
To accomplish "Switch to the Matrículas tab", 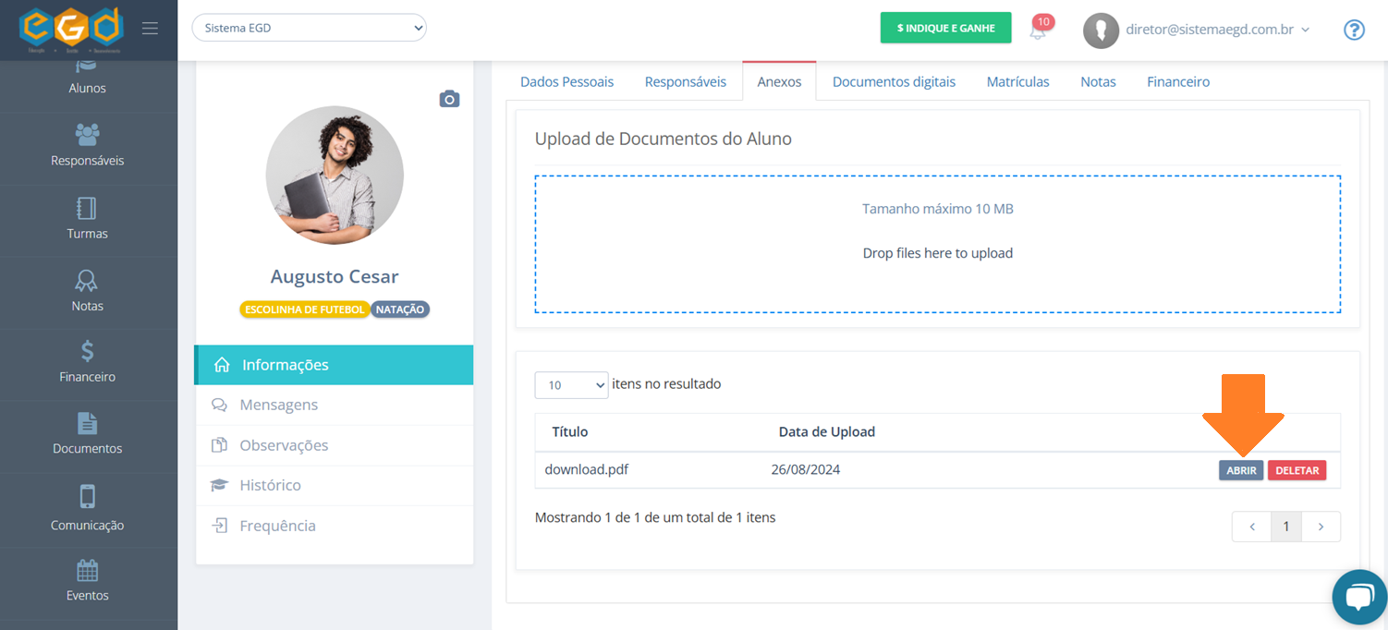I will (x=1017, y=81).
